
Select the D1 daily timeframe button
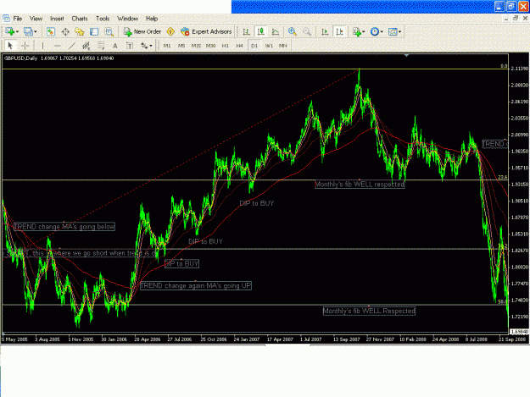pyautogui.click(x=254, y=46)
